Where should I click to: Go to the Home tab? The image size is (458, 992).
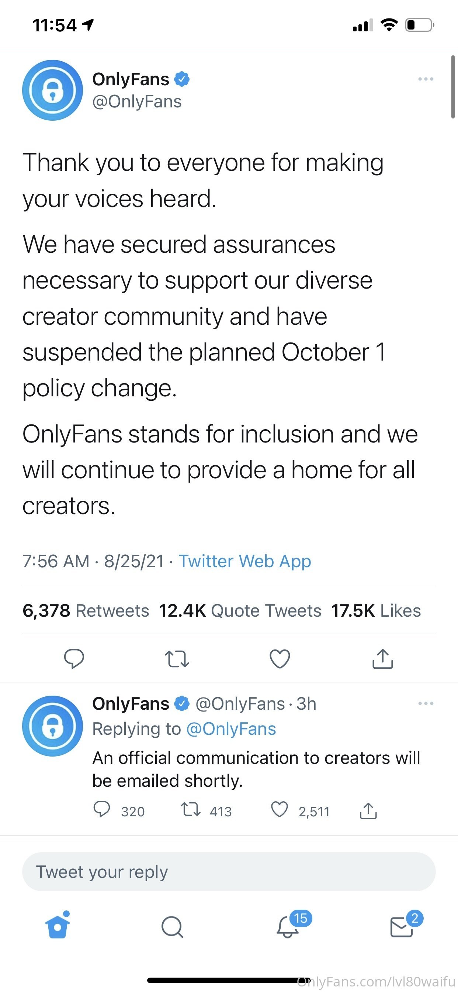click(58, 927)
